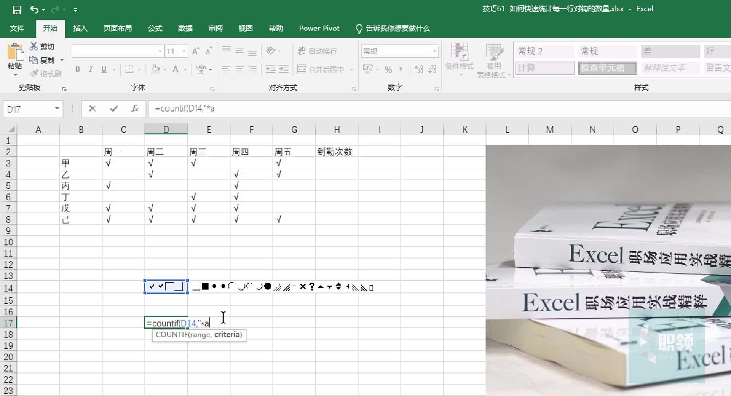Toggle 自动换行 wrap text
This screenshot has height=396, width=731.
318,51
